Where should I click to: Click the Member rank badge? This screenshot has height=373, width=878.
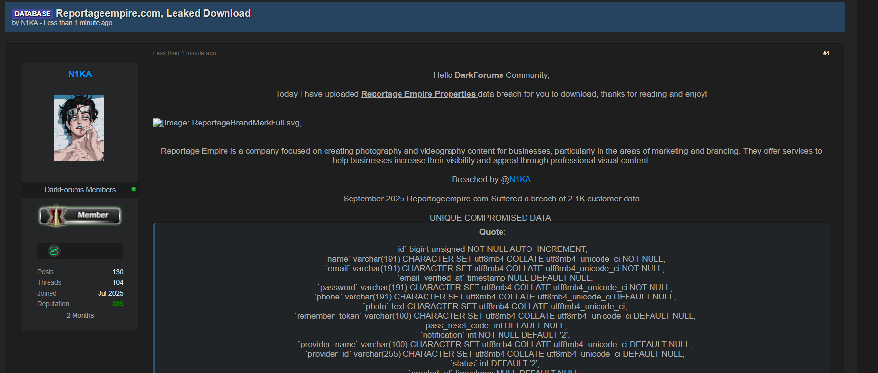[x=80, y=216]
